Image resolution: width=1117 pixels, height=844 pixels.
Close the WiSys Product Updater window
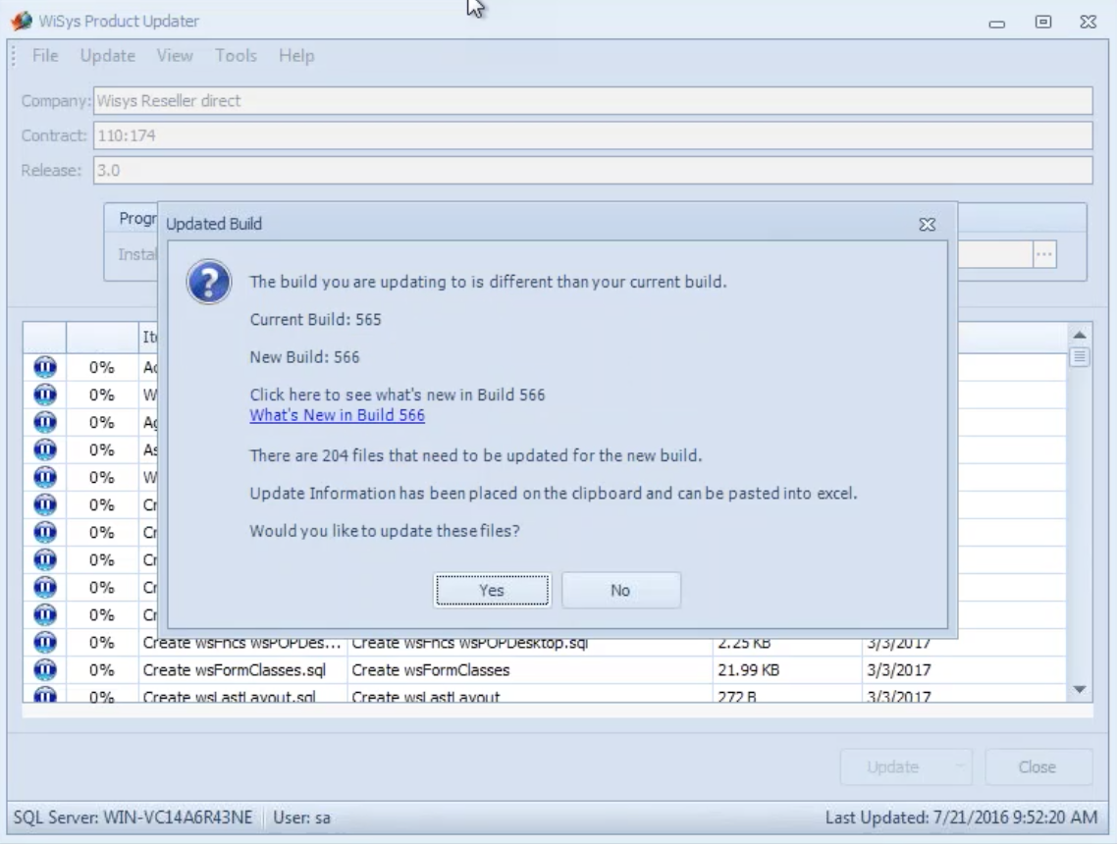[1088, 22]
